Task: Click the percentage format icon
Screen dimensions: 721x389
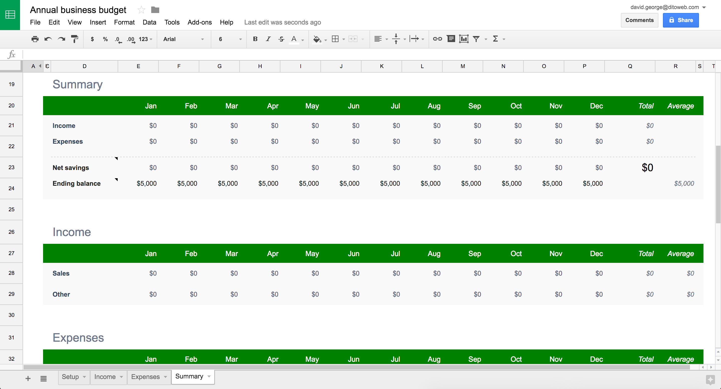Action: pos(105,39)
